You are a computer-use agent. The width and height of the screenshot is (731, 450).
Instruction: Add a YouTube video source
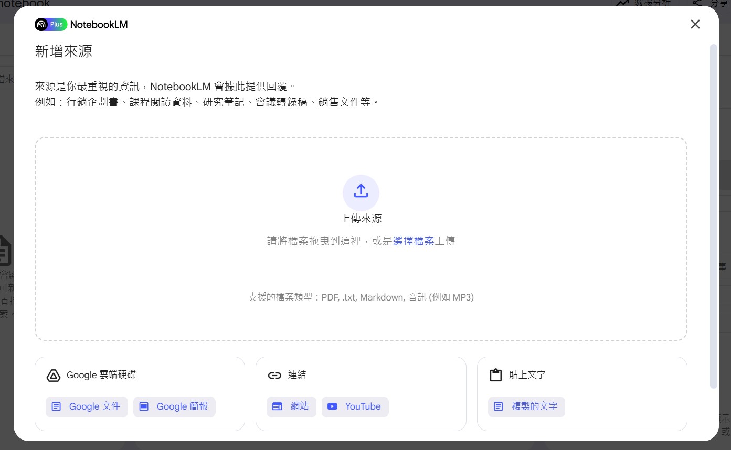355,406
